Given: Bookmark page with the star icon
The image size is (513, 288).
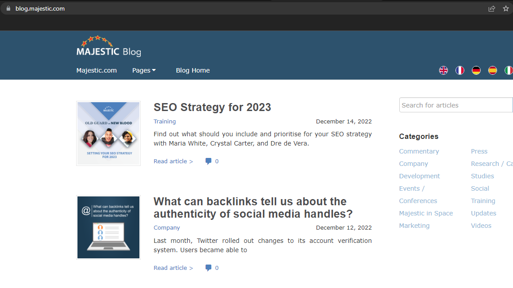Looking at the screenshot, I should [506, 8].
